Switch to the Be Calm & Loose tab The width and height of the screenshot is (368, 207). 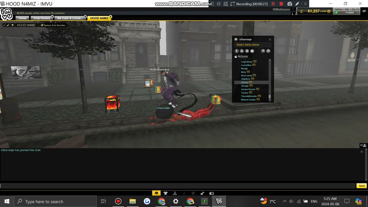(70, 18)
